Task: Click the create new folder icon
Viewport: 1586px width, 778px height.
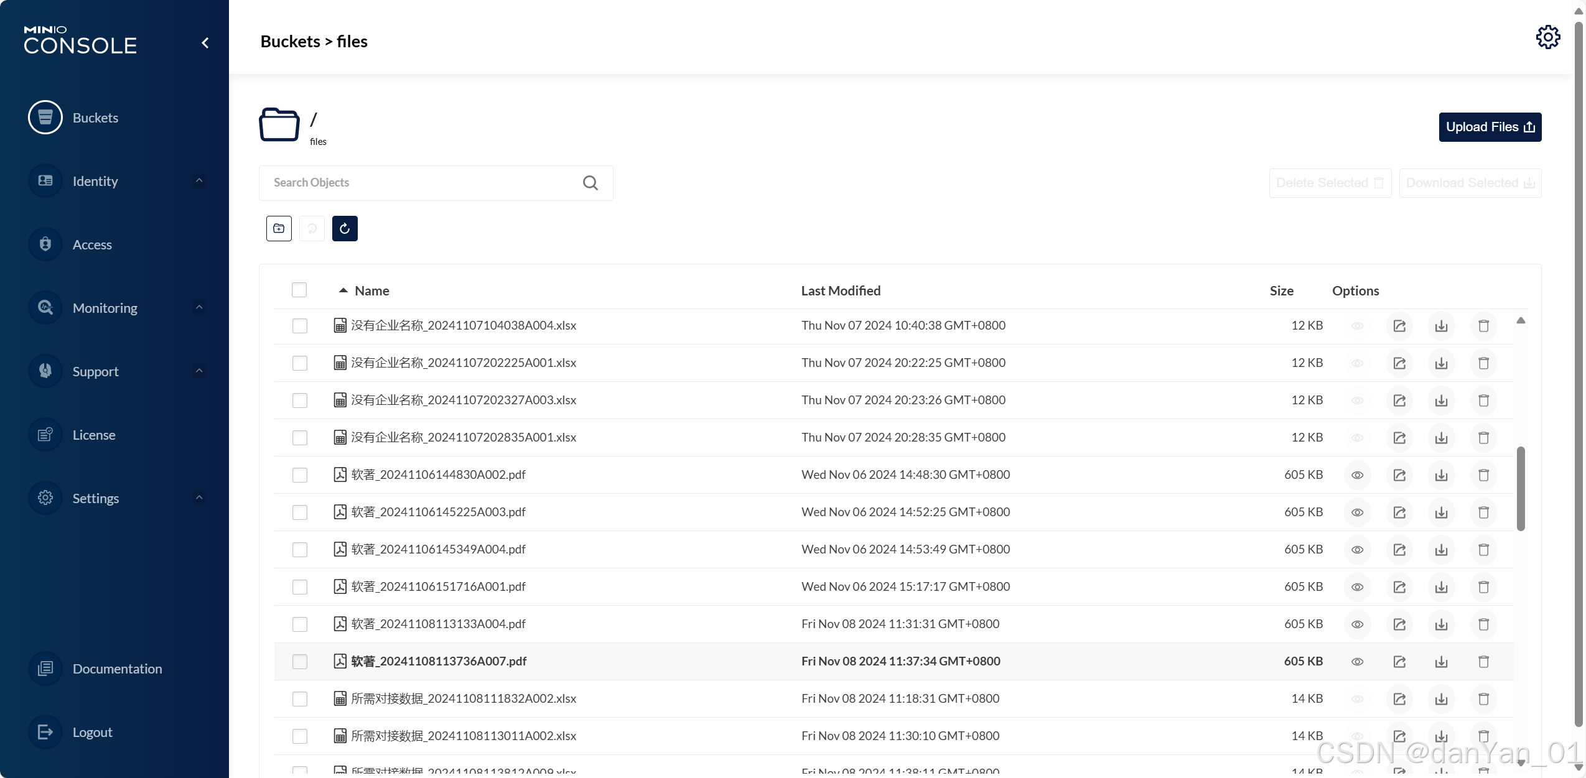Action: [x=279, y=228]
